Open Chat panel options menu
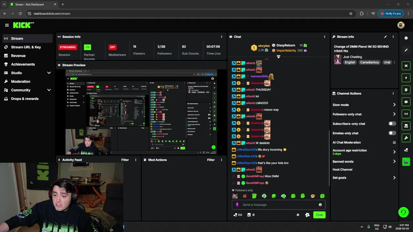The width and height of the screenshot is (413, 232). point(325,37)
